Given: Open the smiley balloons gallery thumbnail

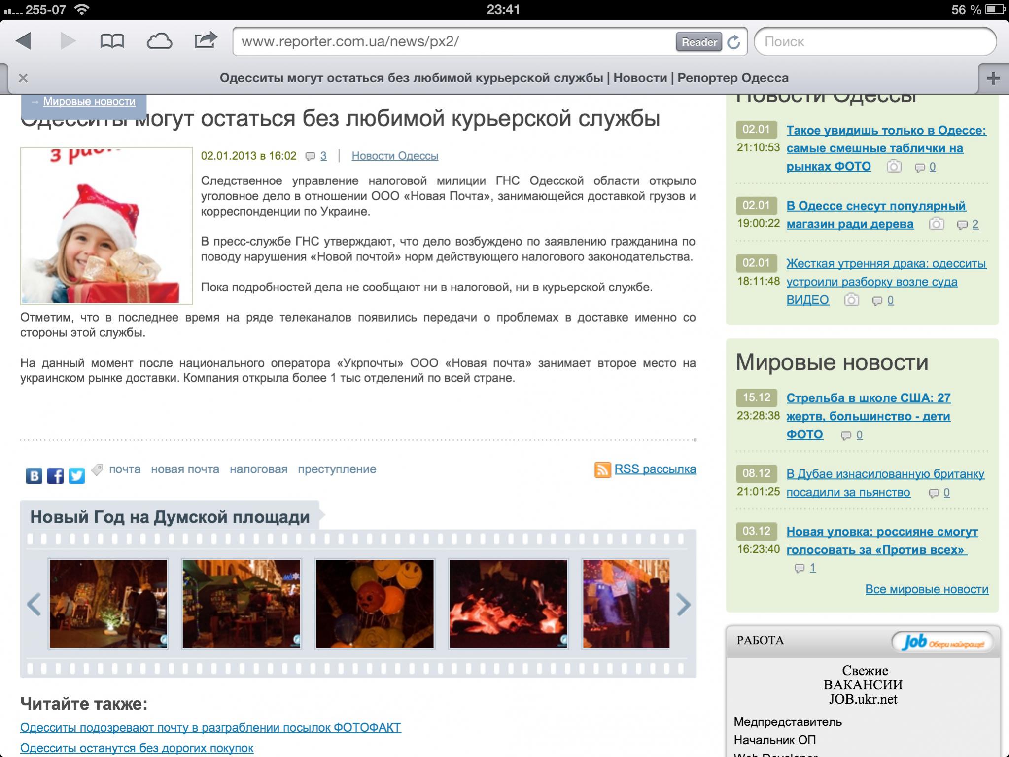Looking at the screenshot, I should (x=375, y=603).
